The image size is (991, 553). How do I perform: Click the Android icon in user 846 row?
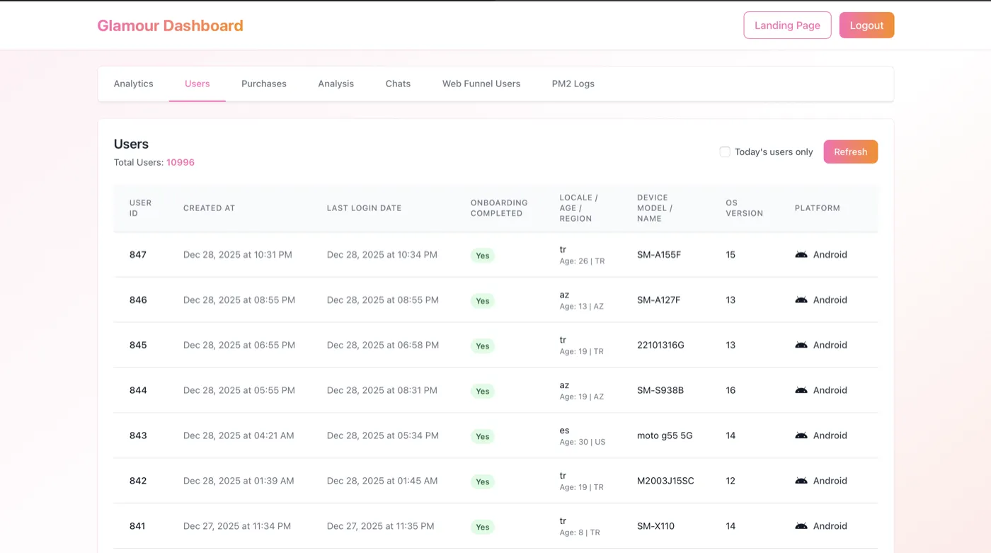tap(801, 300)
